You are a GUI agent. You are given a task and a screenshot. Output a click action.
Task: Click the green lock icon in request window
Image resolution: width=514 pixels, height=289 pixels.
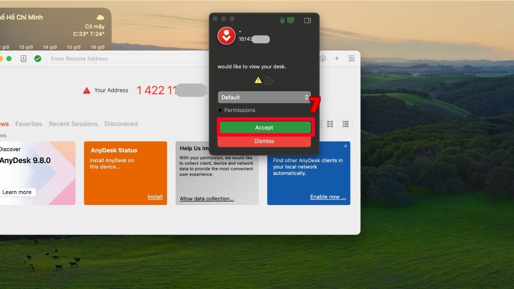pos(282,20)
